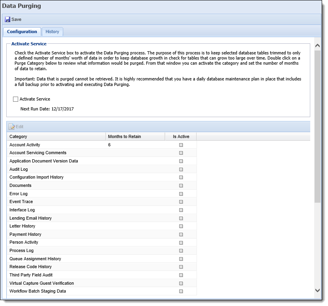Image resolution: width=328 pixels, height=306 pixels.
Task: Click the Edit pencil icon
Action: coord(12,127)
